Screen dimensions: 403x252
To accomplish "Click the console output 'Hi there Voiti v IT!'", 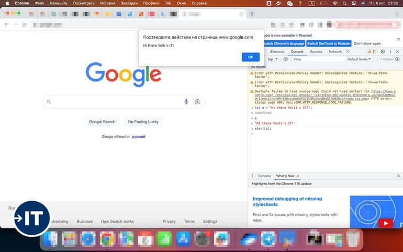I will (275, 123).
